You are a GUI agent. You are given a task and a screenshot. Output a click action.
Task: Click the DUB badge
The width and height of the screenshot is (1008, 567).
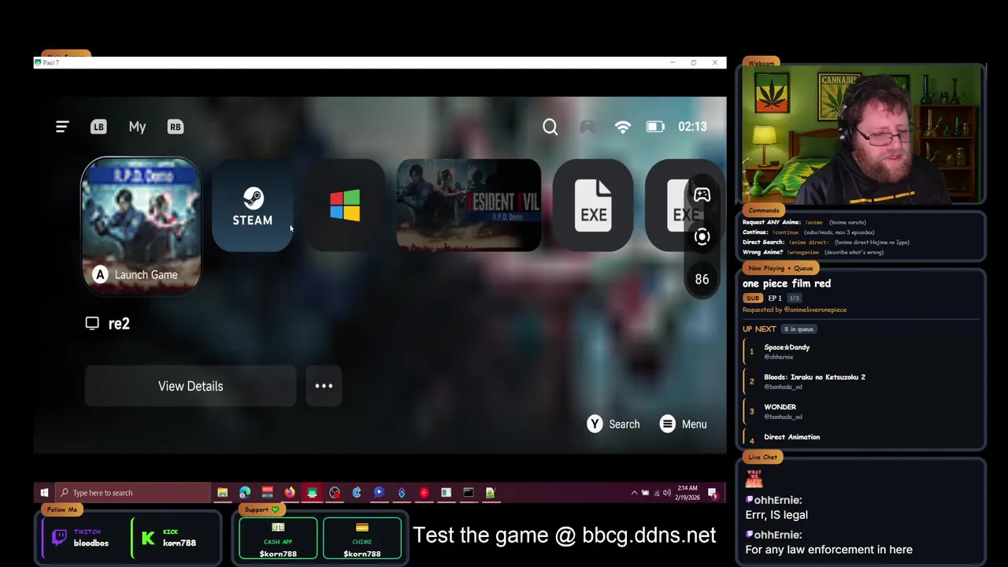[x=753, y=298]
